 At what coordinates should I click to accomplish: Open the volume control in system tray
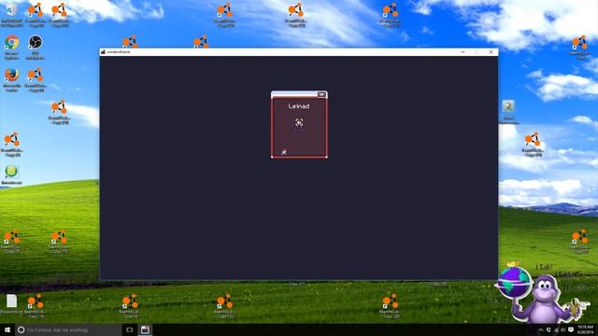pyautogui.click(x=562, y=329)
